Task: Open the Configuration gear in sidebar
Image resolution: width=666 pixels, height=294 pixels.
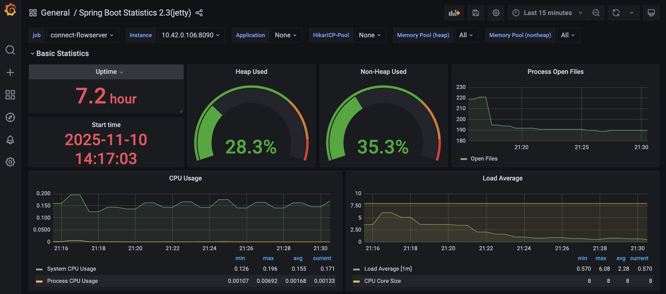Action: click(10, 162)
